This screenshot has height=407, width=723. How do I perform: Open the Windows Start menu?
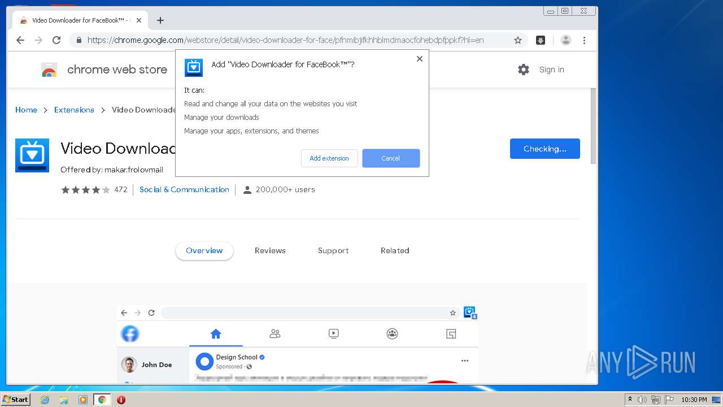15,400
